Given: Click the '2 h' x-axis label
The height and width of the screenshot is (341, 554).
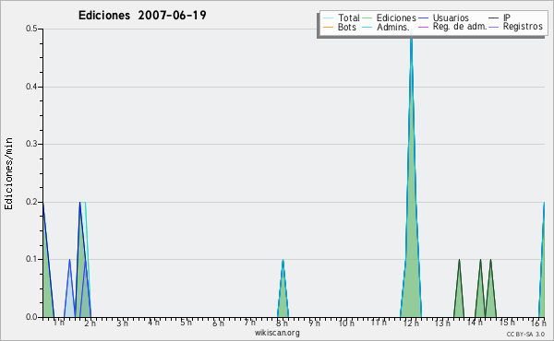Looking at the screenshot, I should 90,323.
